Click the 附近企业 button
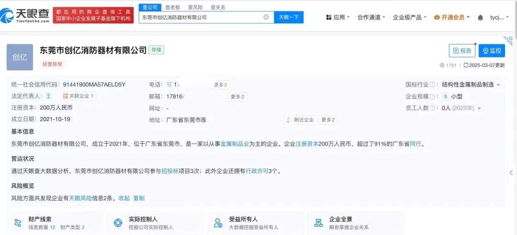Image resolution: width=517 pixels, height=235 pixels. click(x=304, y=120)
